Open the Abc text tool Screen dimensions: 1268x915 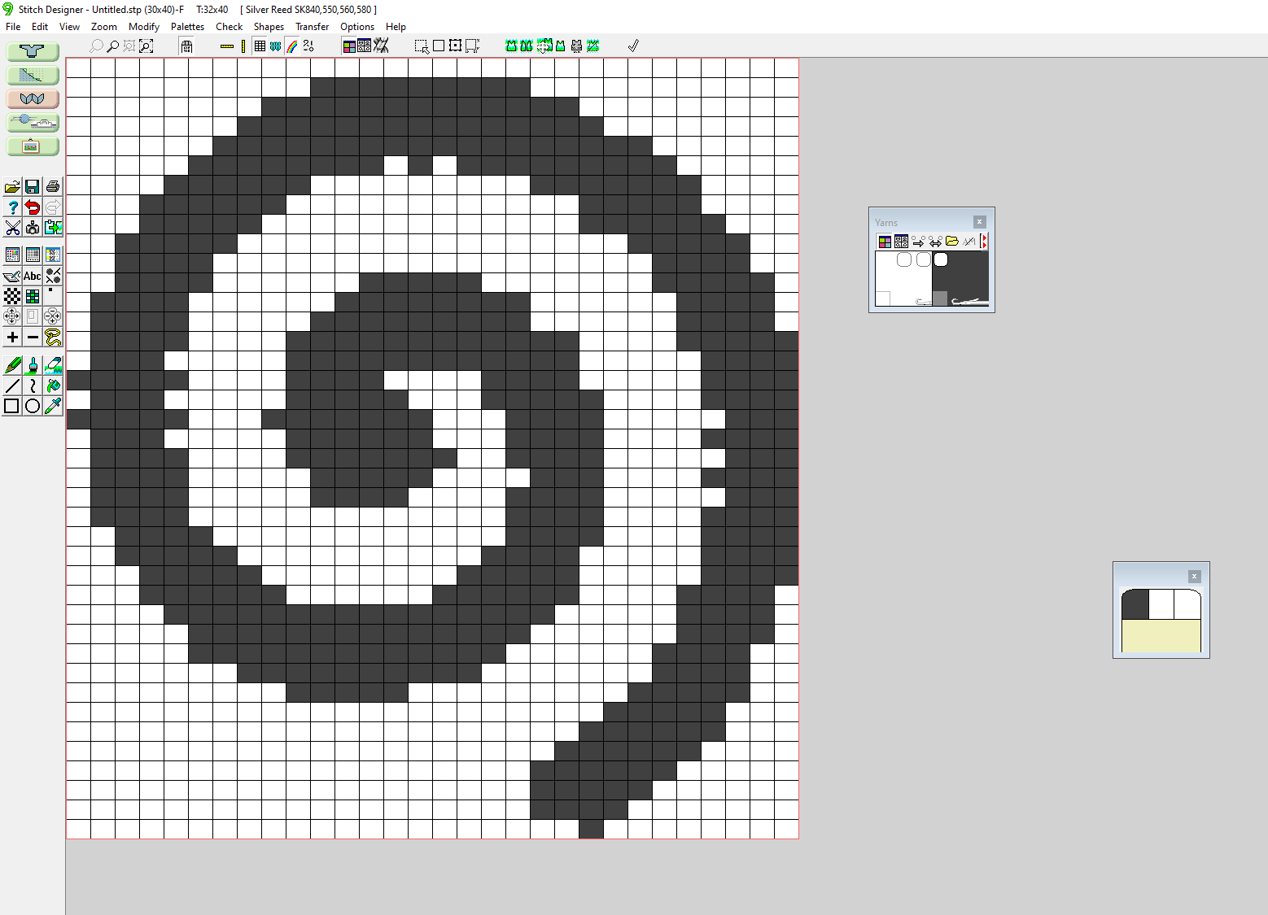pos(33,276)
